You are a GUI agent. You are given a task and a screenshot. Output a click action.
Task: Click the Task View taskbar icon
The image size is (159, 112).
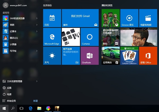tap(22, 108)
